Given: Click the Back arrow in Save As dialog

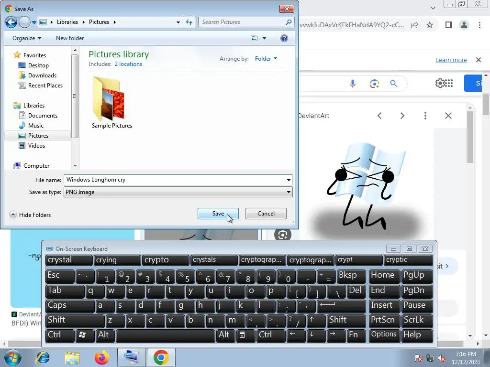Looking at the screenshot, I should (11, 22).
